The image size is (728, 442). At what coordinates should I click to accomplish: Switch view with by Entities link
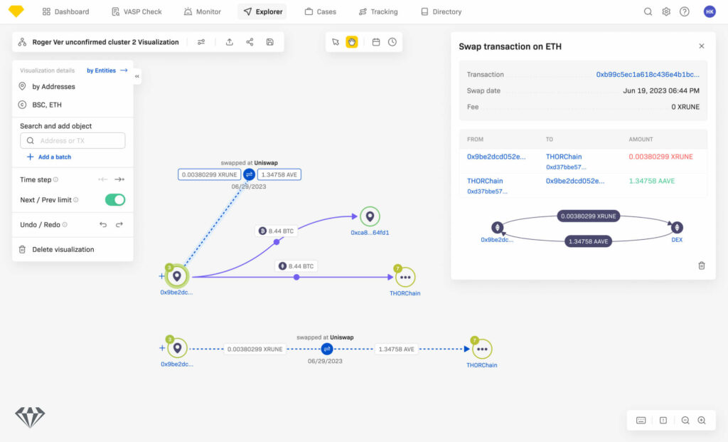click(x=107, y=70)
